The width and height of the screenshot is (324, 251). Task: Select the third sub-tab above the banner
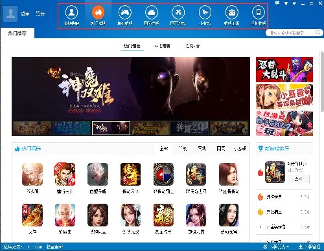[192, 46]
